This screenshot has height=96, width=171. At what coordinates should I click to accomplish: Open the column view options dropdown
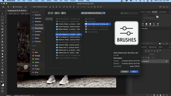[57, 13]
